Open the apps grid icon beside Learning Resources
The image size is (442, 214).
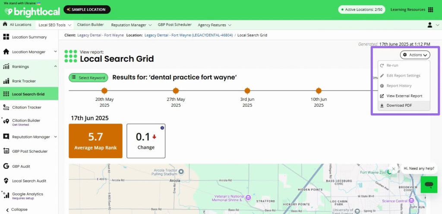[x=430, y=10]
